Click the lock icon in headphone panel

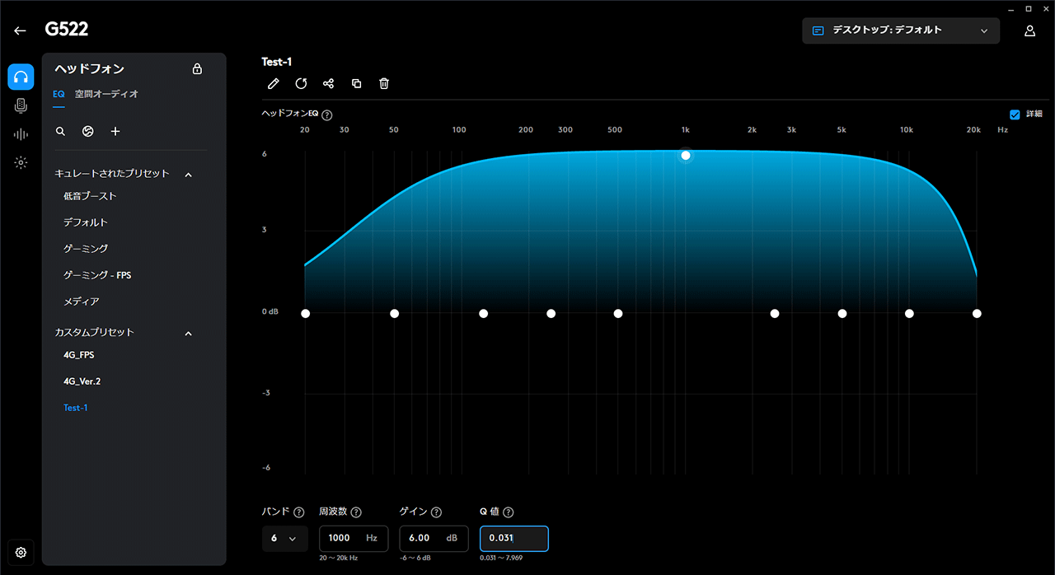point(197,69)
